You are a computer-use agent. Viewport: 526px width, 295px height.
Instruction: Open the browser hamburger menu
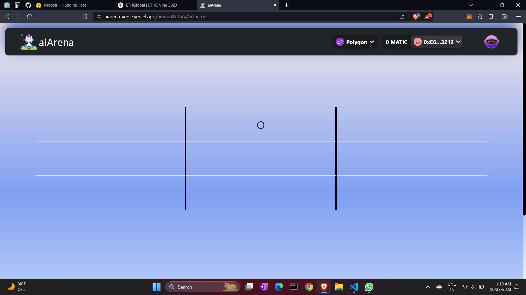(518, 17)
